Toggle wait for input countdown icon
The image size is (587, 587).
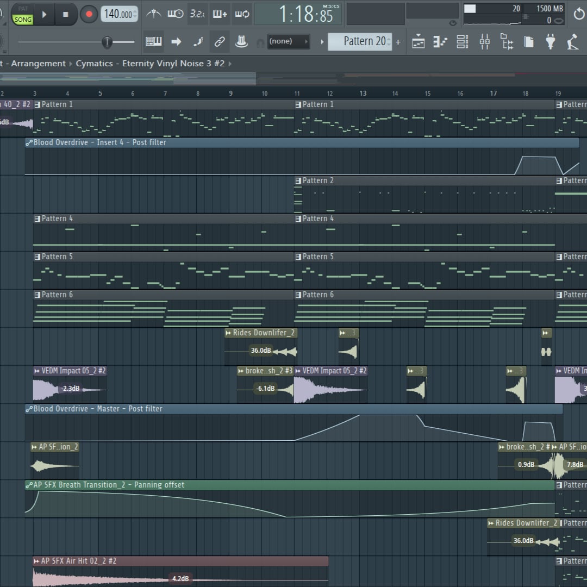pyautogui.click(x=175, y=14)
